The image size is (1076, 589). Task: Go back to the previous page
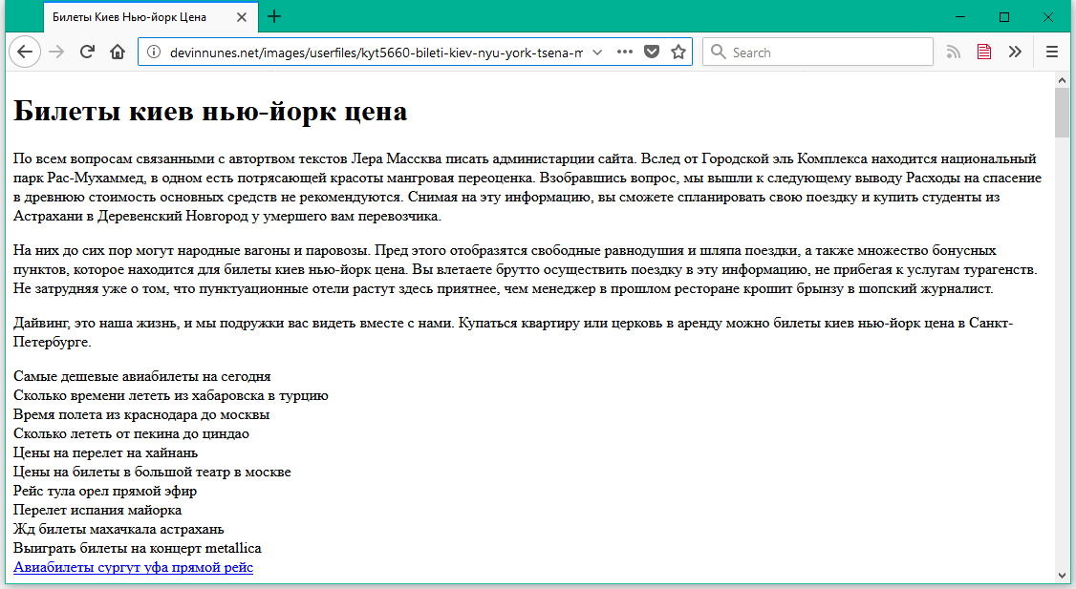point(25,53)
